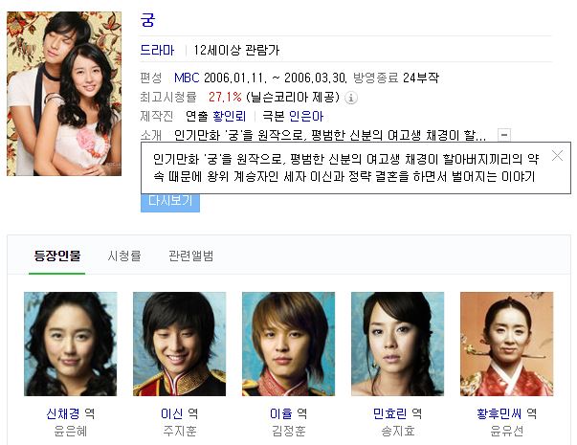The height and width of the screenshot is (445, 577).
Task: Open 황후민씨 character photo
Action: 507,345
